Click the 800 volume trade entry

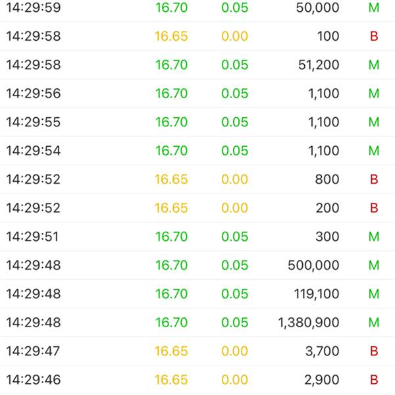point(327,180)
